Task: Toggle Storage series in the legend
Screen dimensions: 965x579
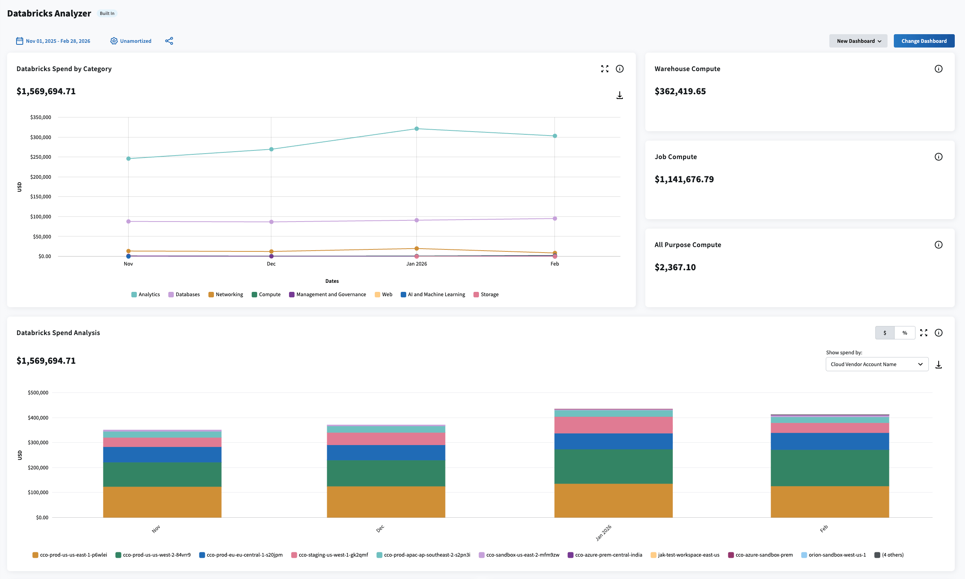Action: point(486,295)
